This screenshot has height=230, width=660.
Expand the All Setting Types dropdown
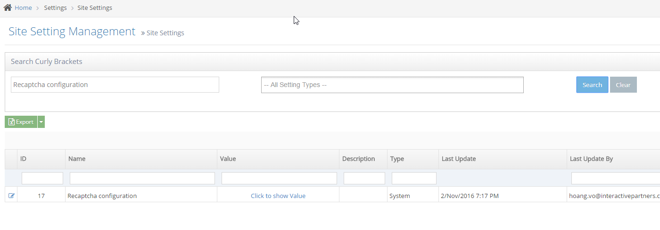(x=392, y=85)
